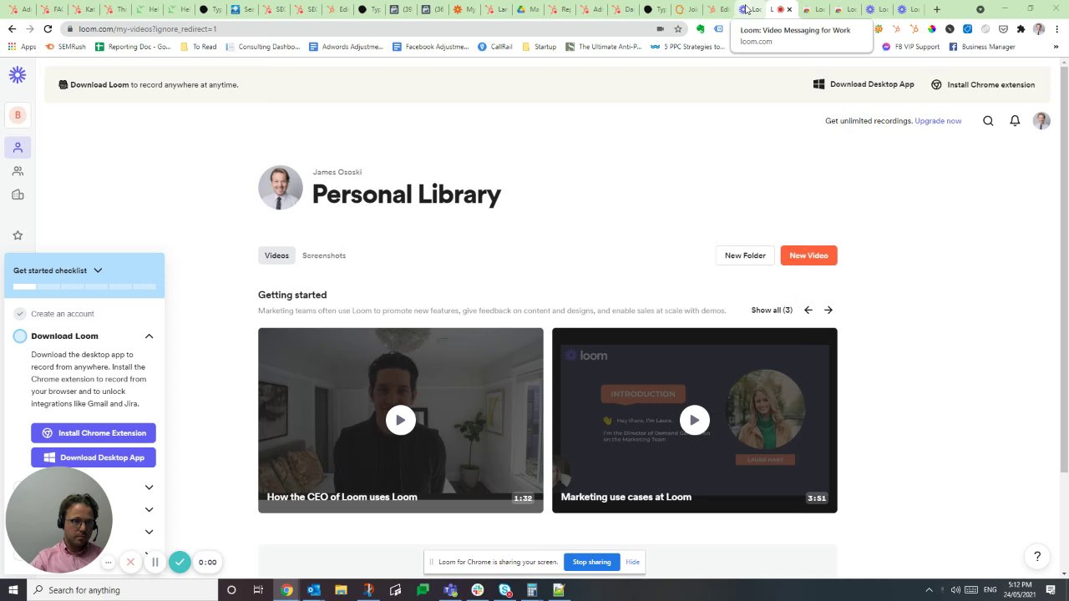
Task: Open Personal Library person icon in sidebar
Action: coord(18,148)
